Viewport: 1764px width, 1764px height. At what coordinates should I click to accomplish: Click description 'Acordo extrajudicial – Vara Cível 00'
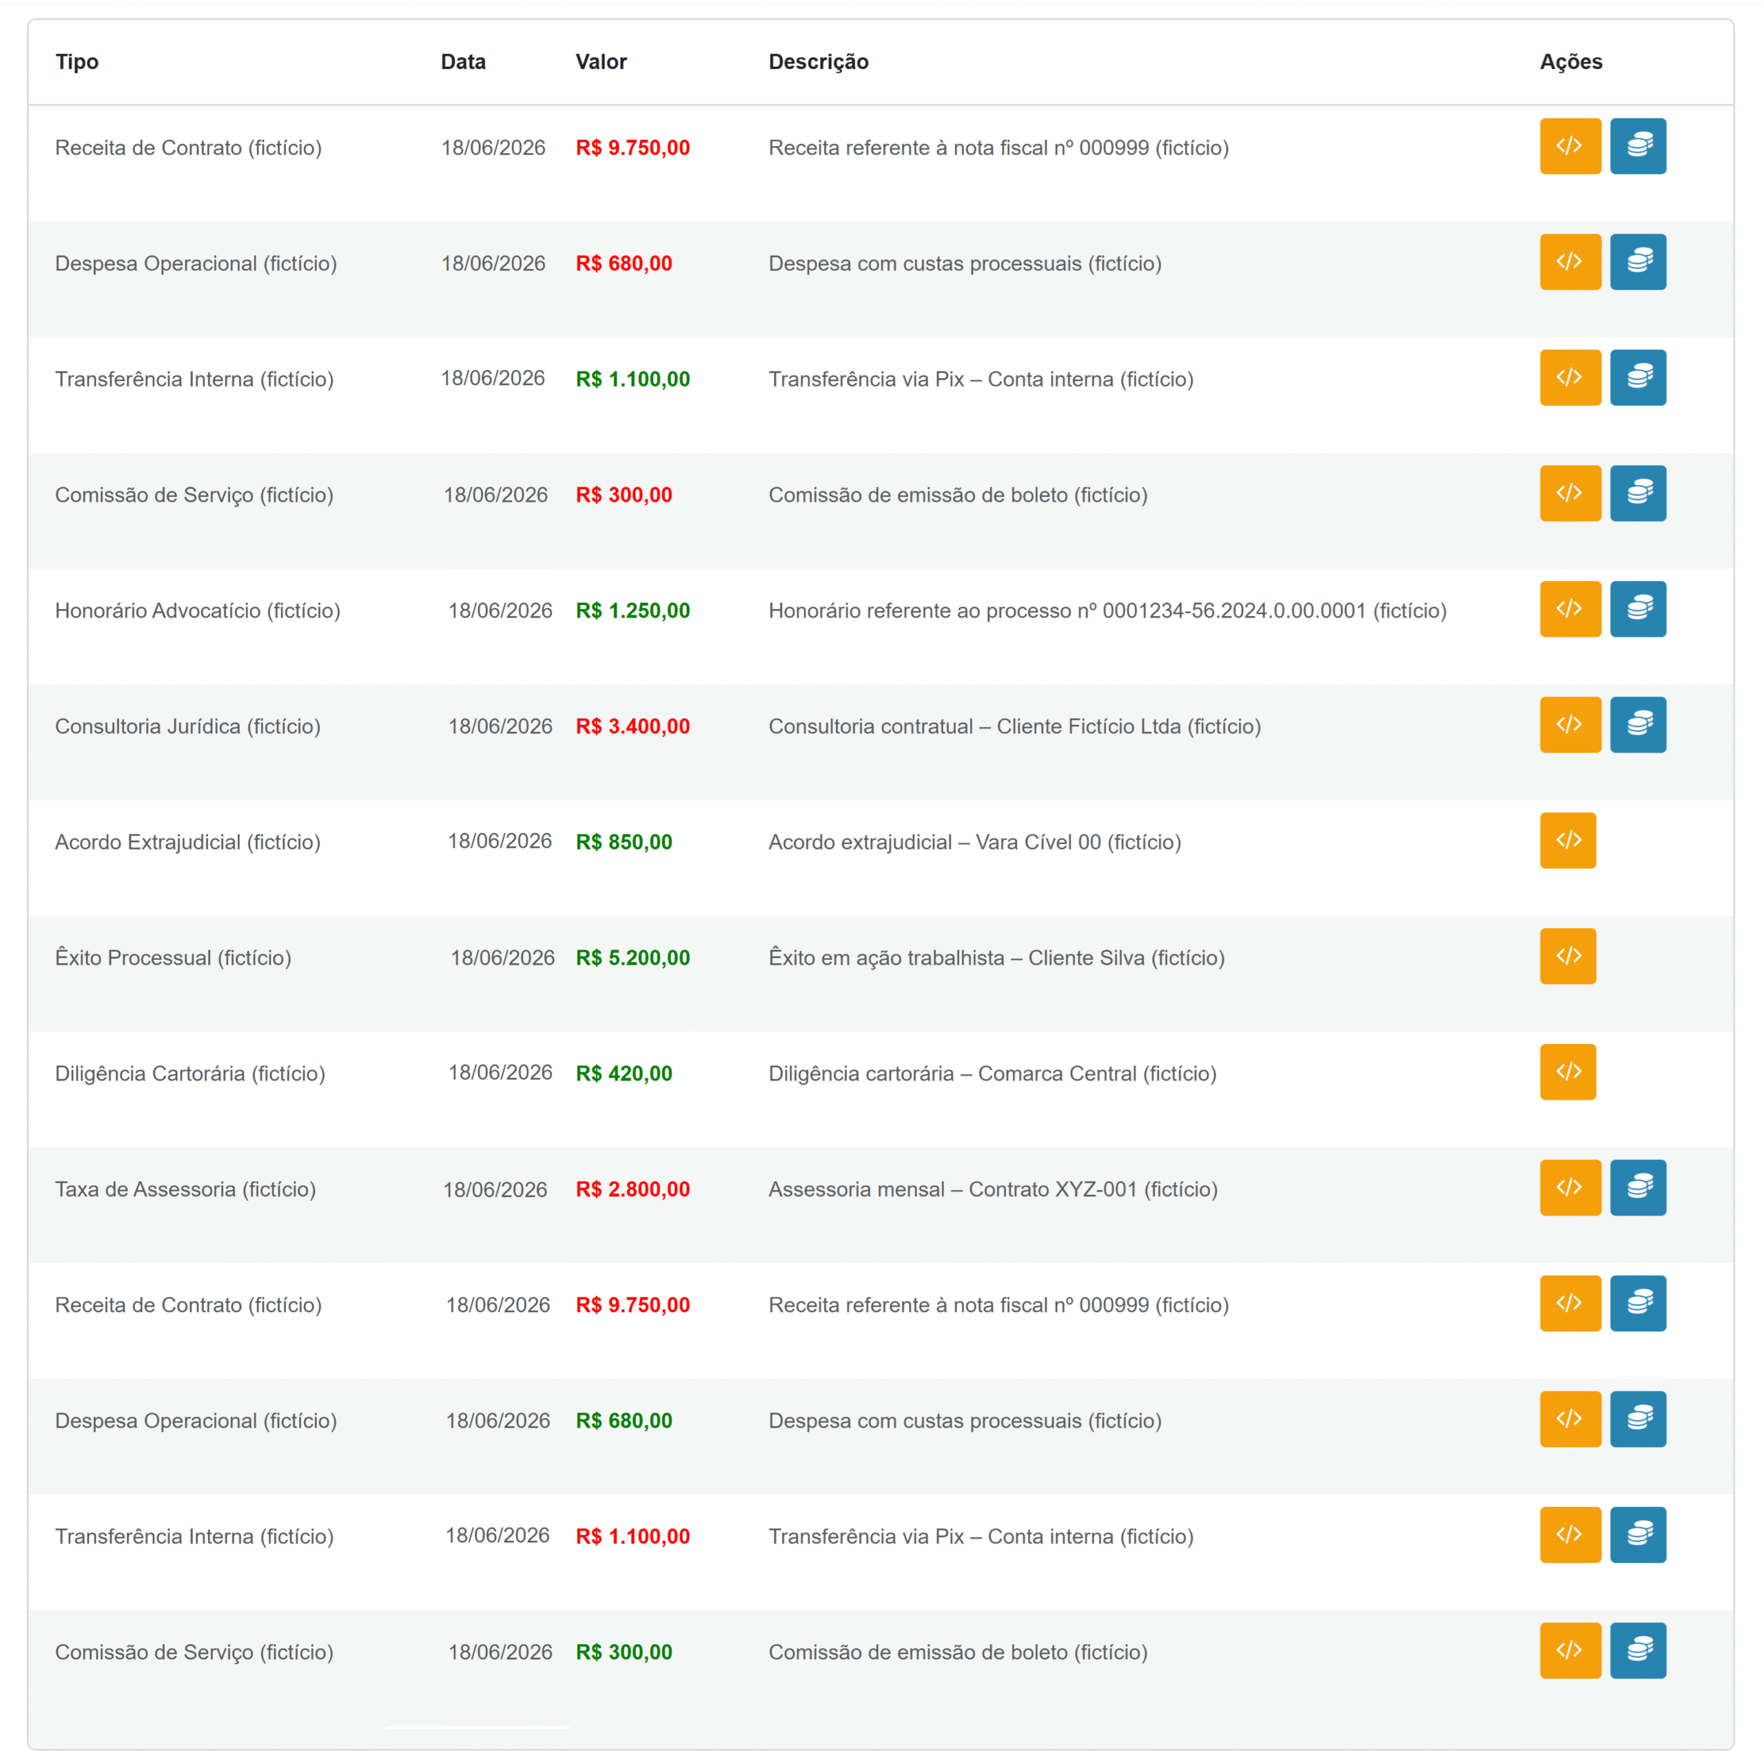point(935,842)
